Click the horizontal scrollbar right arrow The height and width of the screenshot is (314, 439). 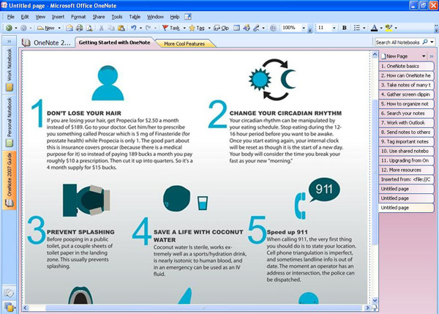(367, 308)
